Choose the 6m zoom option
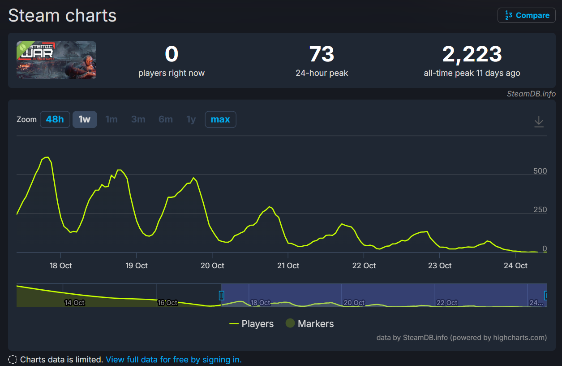Image resolution: width=562 pixels, height=366 pixels. click(165, 119)
